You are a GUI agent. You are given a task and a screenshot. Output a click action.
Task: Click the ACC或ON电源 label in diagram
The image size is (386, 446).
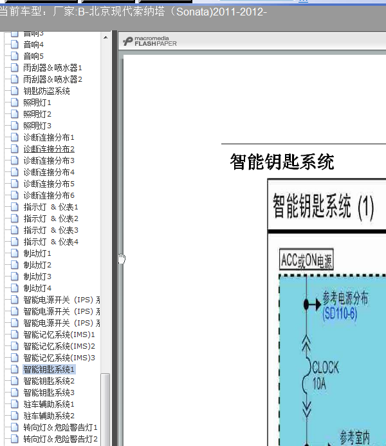pos(306,260)
